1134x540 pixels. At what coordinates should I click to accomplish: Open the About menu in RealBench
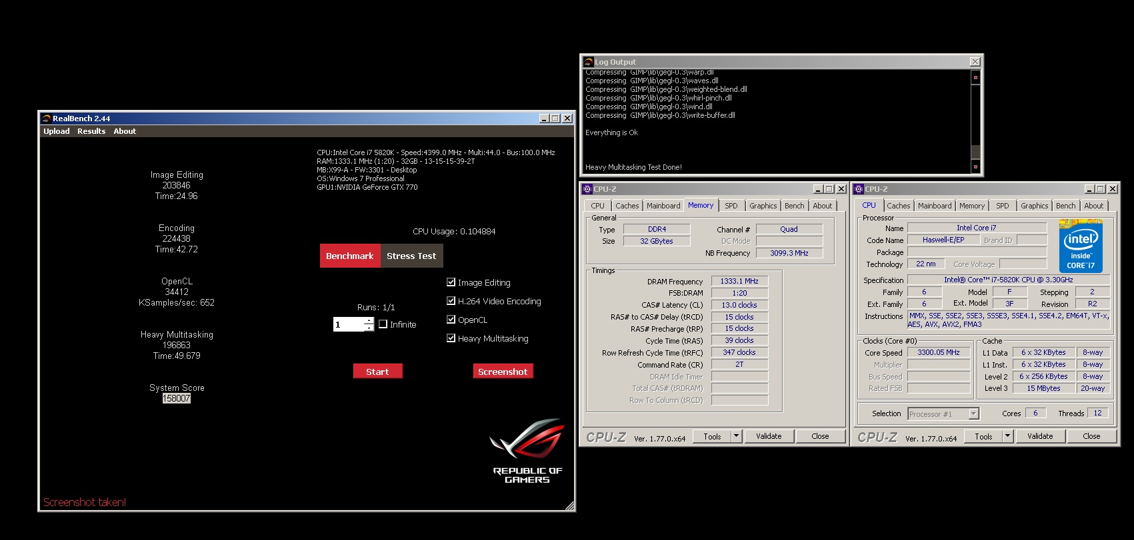(x=125, y=131)
